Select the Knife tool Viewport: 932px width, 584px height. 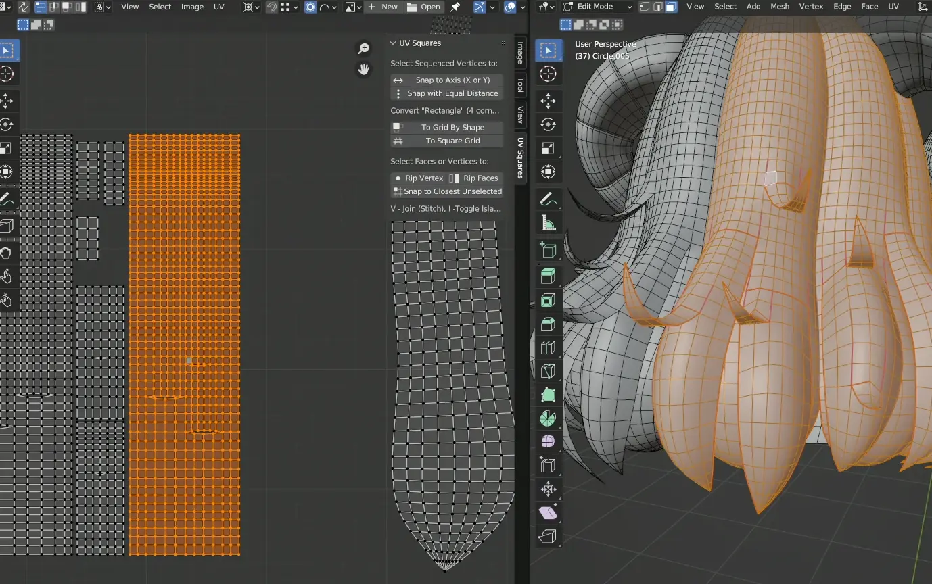click(548, 371)
